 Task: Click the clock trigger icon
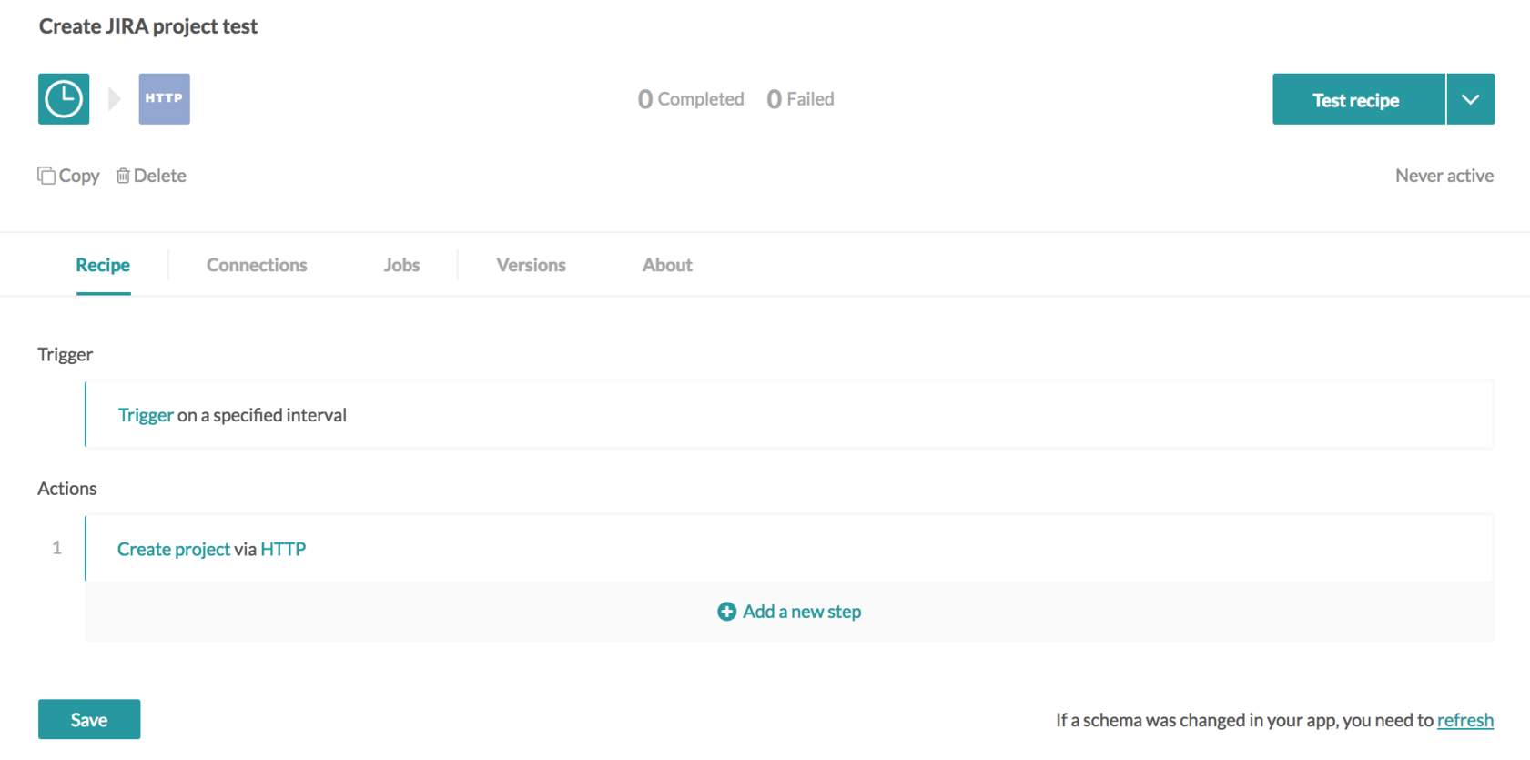tap(64, 99)
